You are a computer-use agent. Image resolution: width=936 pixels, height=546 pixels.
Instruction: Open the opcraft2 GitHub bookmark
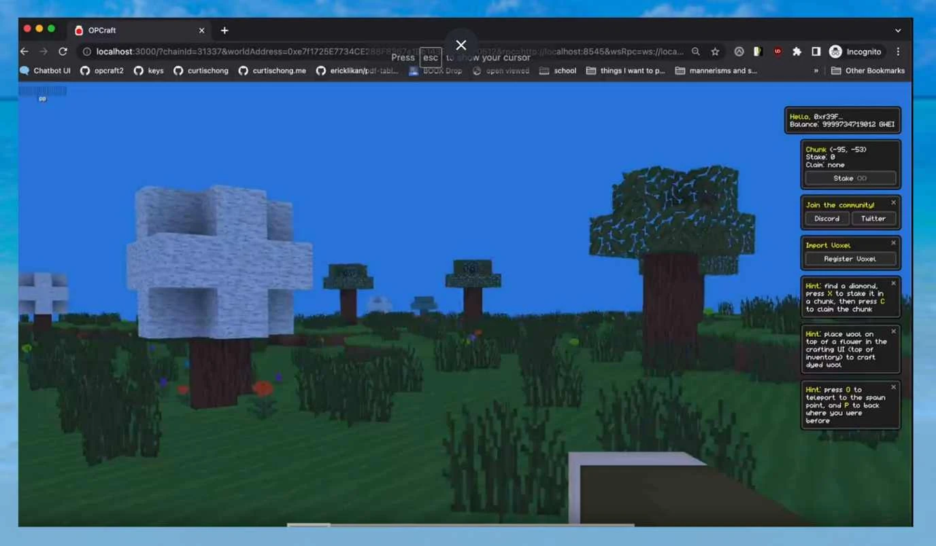point(102,71)
